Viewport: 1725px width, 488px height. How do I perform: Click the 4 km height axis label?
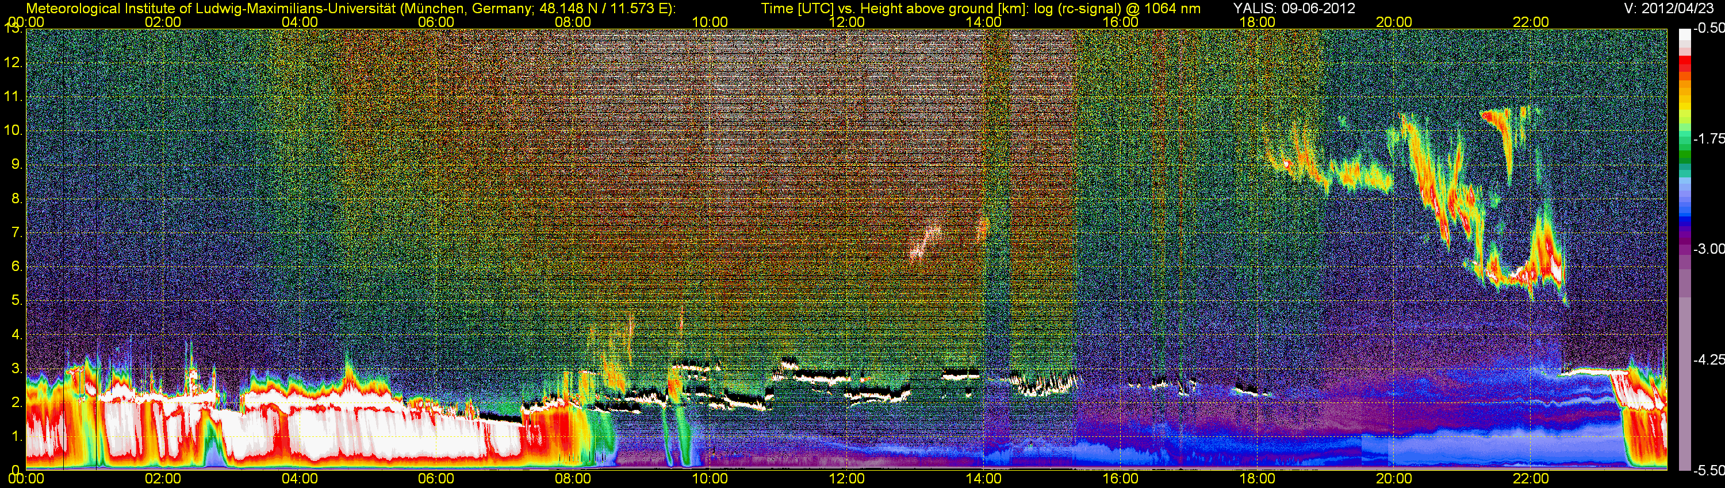click(x=16, y=334)
